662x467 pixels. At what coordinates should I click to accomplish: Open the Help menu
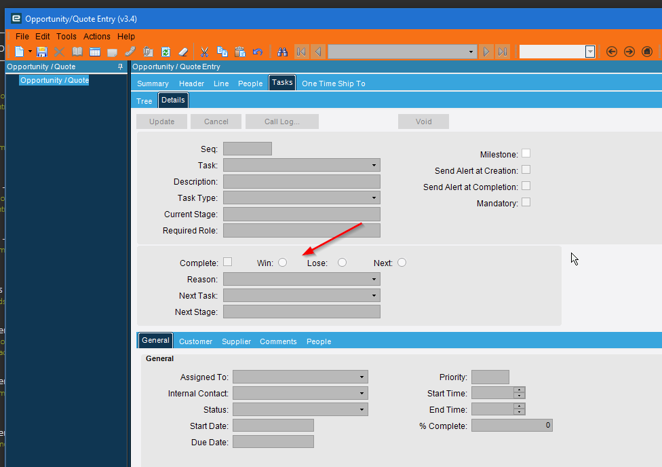(125, 37)
